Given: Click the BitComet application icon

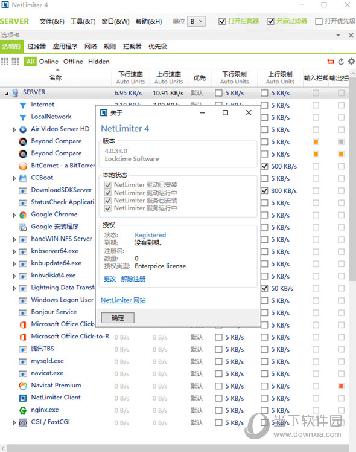Looking at the screenshot, I should pyautogui.click(x=23, y=166).
